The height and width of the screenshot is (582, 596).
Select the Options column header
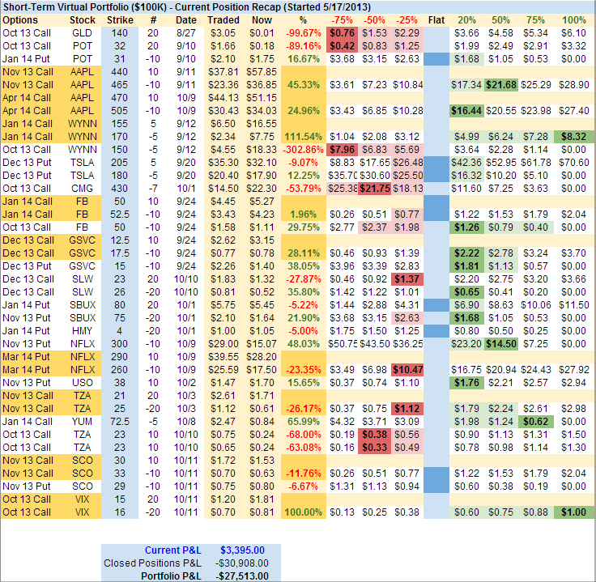[21, 19]
